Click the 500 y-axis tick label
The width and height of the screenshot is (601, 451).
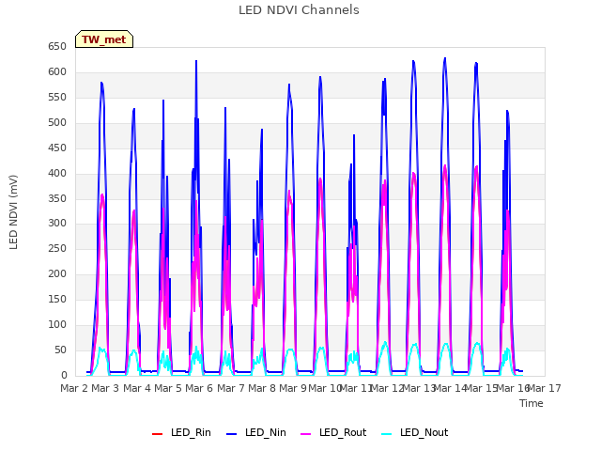pyautogui.click(x=57, y=123)
